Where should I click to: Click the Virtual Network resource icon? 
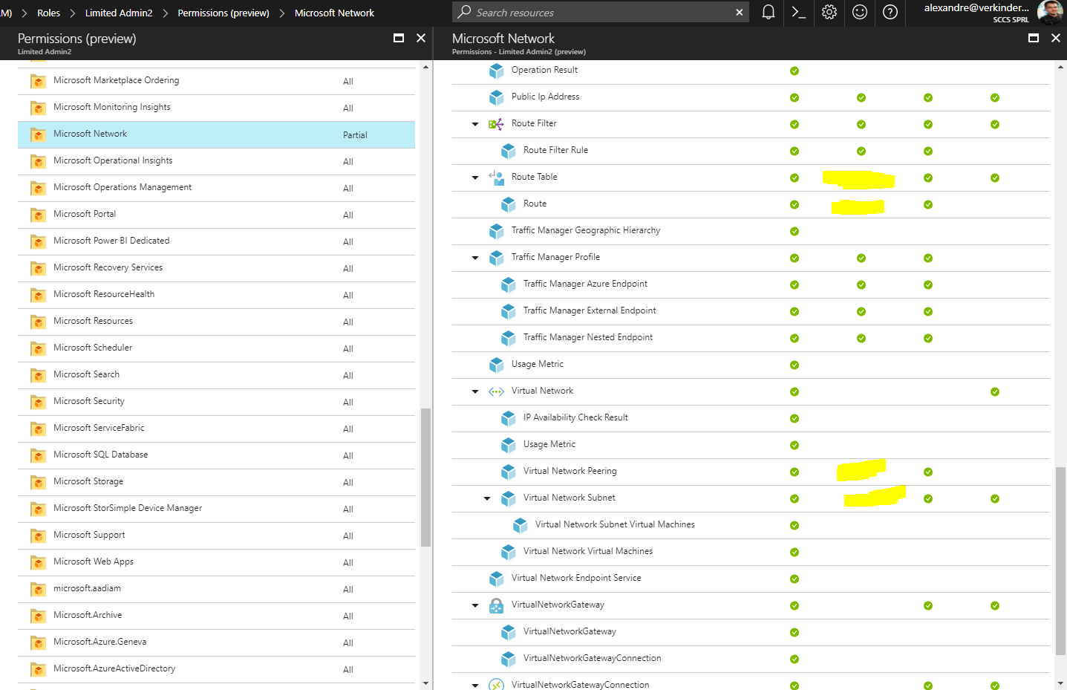click(x=496, y=391)
